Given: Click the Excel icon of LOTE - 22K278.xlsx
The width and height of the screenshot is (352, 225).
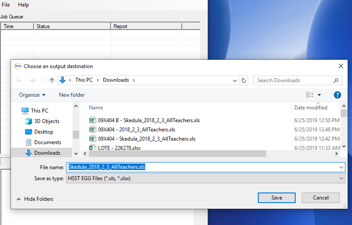Looking at the screenshot, I should click(93, 148).
